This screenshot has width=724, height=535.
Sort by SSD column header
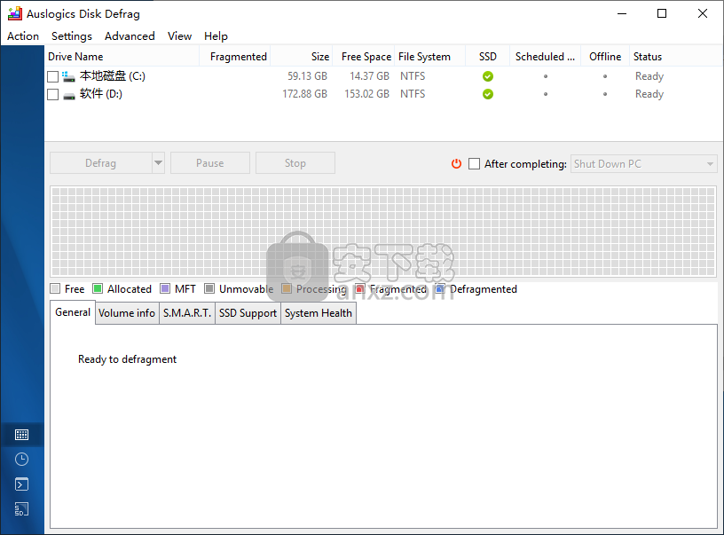488,56
